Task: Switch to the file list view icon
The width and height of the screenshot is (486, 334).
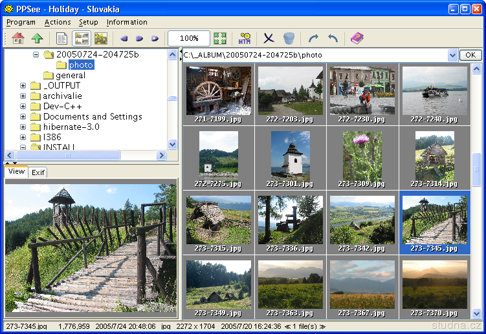Action: click(62, 39)
